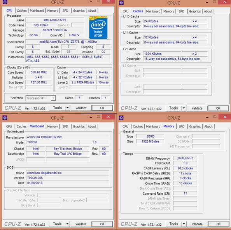Click the Socket 1380 BGA package field

(x=55, y=30)
